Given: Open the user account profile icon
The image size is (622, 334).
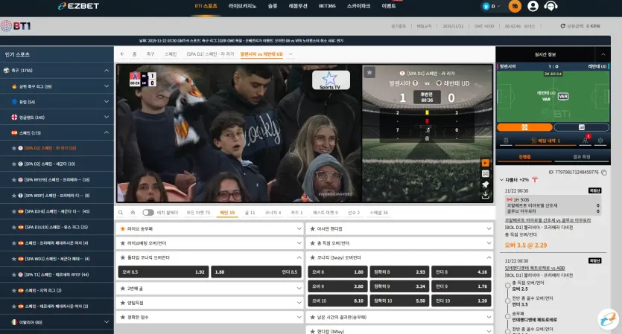Looking at the screenshot, I should point(533,6).
